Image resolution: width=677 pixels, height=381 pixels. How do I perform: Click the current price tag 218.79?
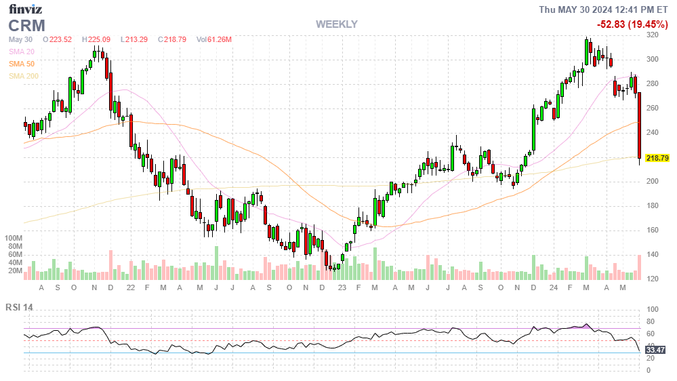click(657, 158)
